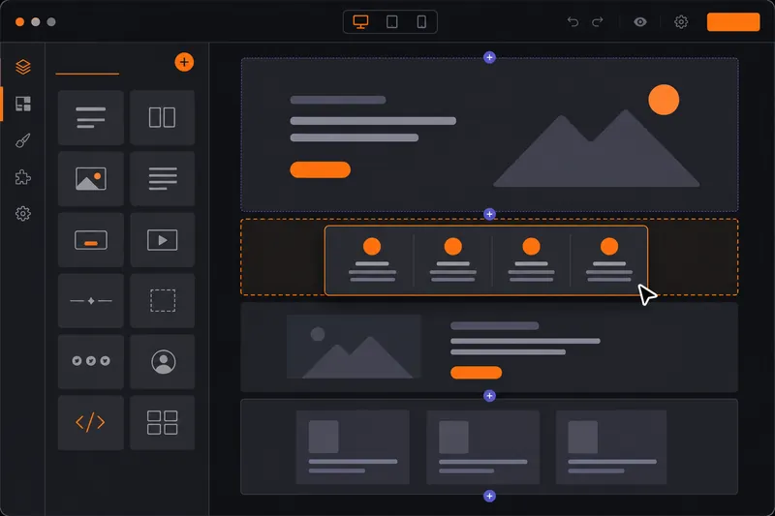Select the image placeholder in image-text section

click(x=354, y=347)
